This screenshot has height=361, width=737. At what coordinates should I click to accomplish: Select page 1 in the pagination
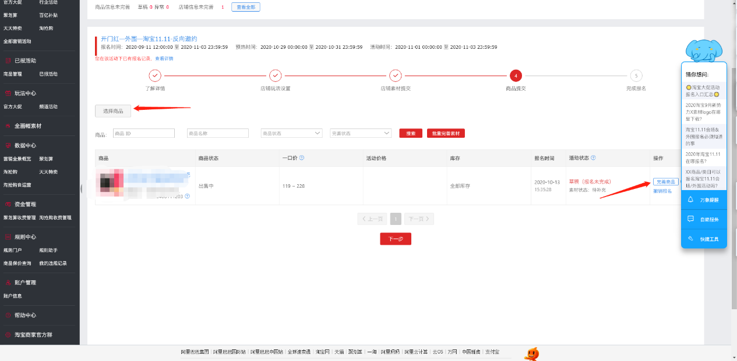point(396,219)
